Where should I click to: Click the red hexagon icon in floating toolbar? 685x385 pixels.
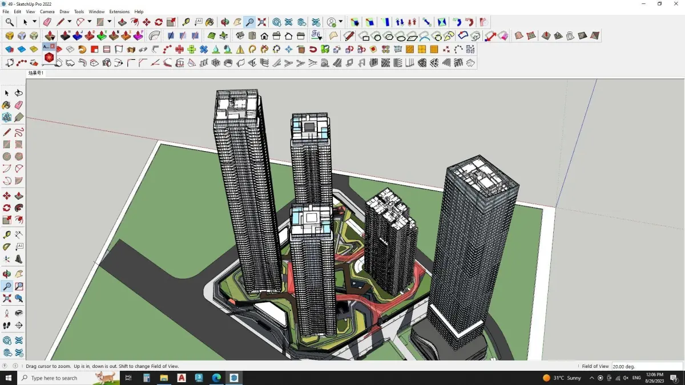pyautogui.click(x=49, y=57)
